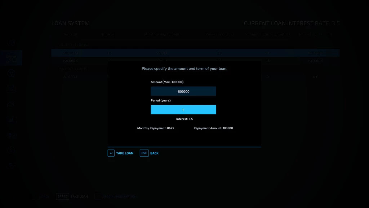
Task: Click the 'Please specify the amount' prompt text
Action: [x=184, y=68]
